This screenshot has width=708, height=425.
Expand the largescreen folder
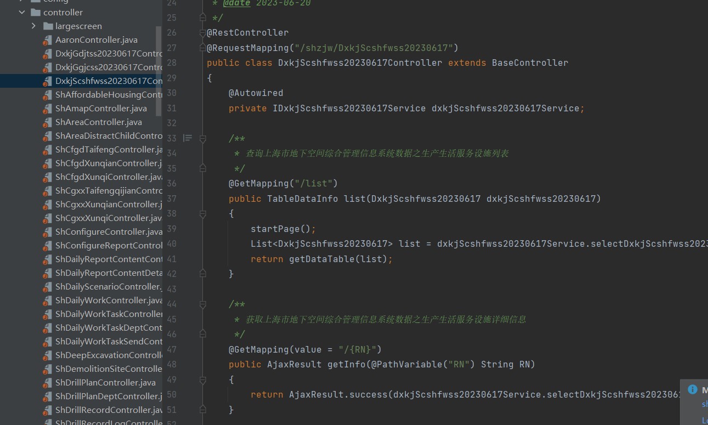click(x=34, y=26)
